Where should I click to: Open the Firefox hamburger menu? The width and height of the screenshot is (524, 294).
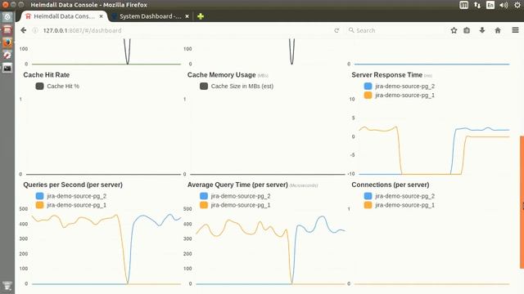515,30
